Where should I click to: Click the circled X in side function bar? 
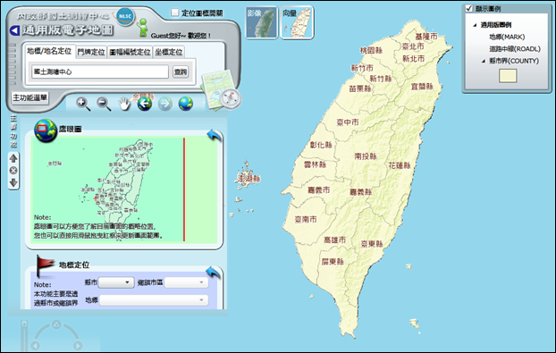[x=13, y=171]
